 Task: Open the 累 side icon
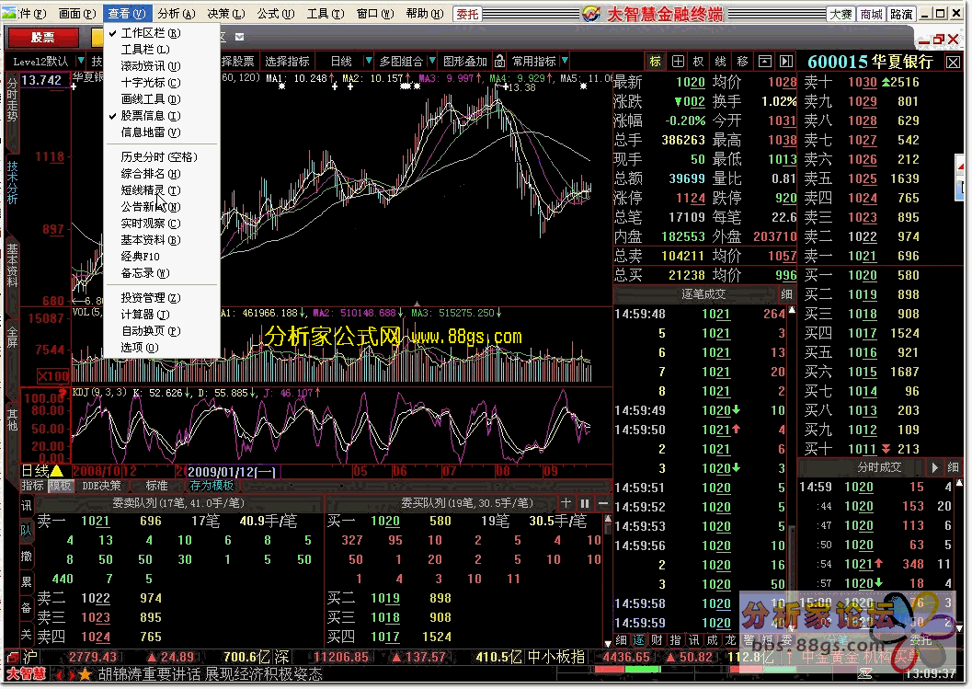click(26, 581)
